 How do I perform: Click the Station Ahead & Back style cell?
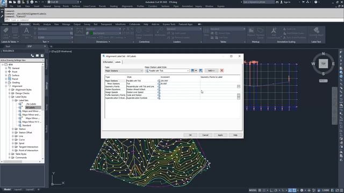click(x=142, y=90)
